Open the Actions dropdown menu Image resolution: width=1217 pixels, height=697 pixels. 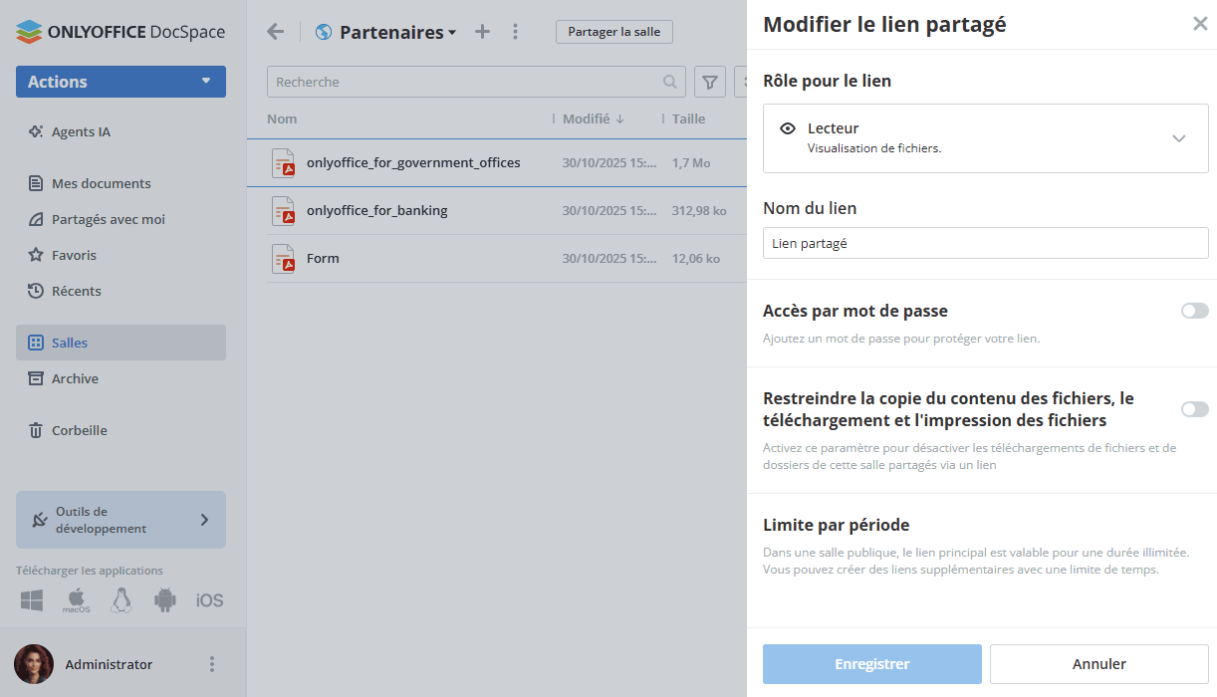[x=121, y=81]
